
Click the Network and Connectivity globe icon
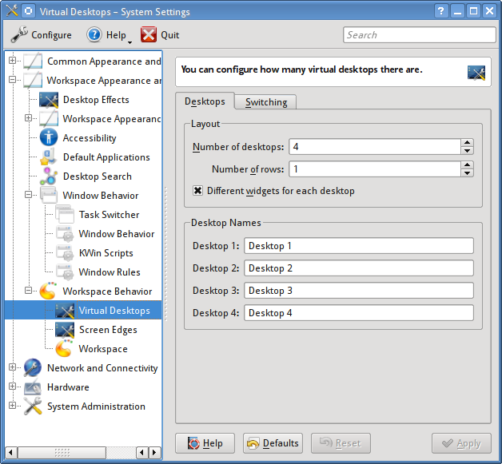[x=33, y=367]
